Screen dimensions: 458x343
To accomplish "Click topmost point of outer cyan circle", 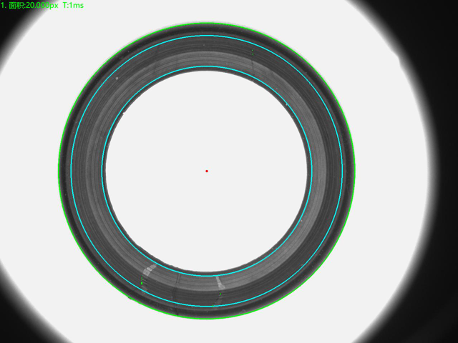I will tap(207, 35).
